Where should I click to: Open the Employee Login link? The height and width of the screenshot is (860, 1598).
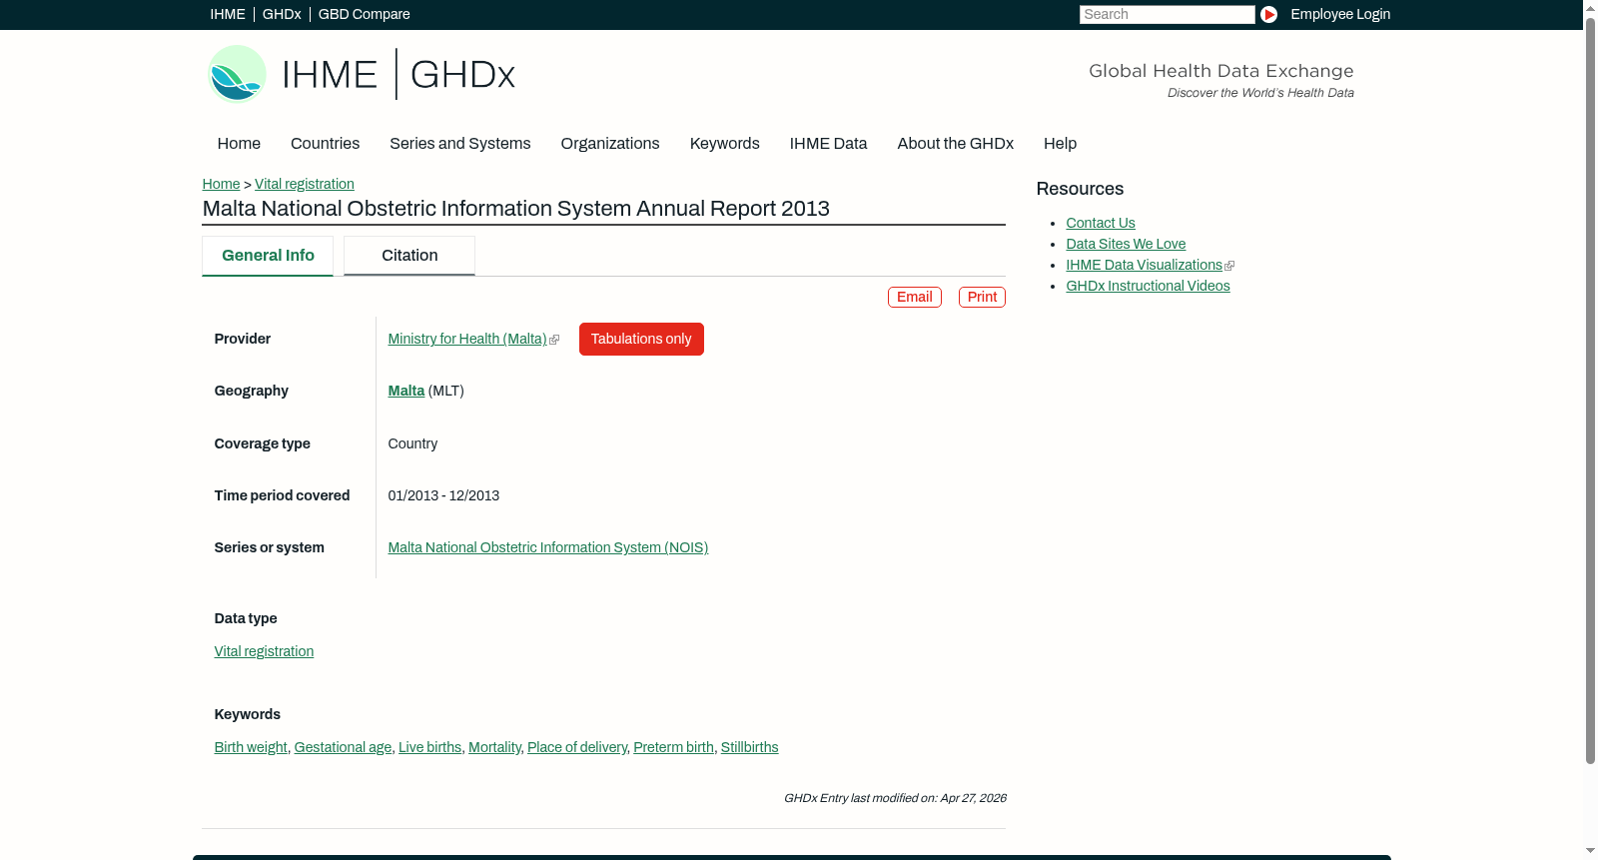tap(1340, 14)
